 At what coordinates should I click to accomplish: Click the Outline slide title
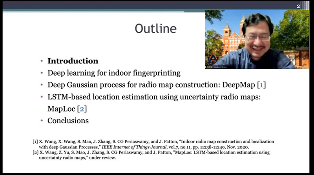pyautogui.click(x=155, y=29)
